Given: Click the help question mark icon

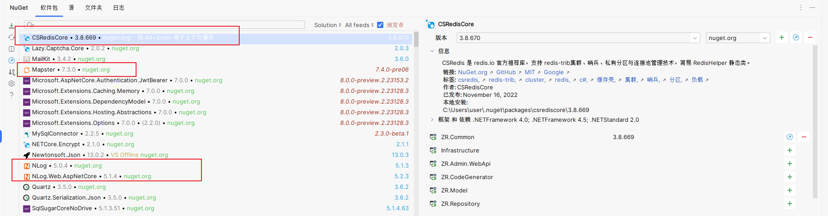Looking at the screenshot, I should point(12,95).
